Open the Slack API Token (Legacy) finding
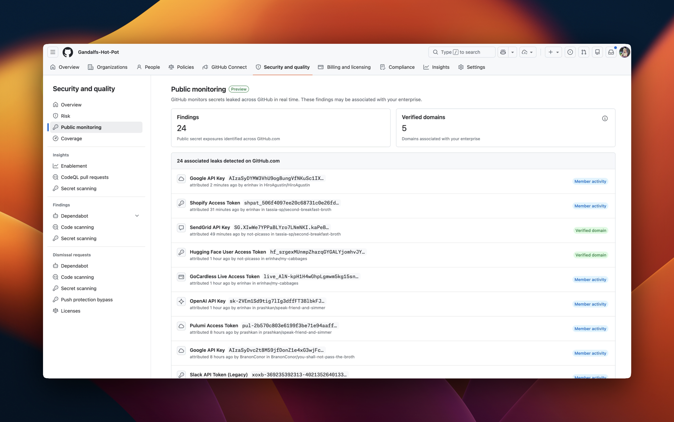The width and height of the screenshot is (674, 422). (219, 375)
